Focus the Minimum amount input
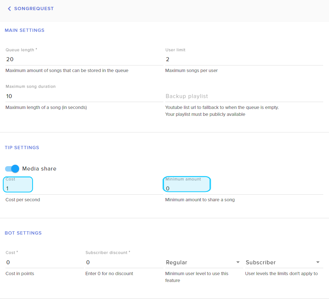This screenshot has width=329, height=299. [244, 188]
